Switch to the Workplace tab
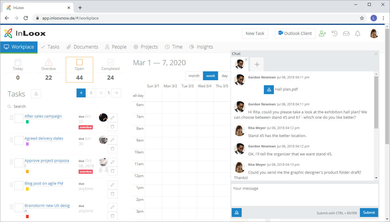The image size is (390, 222). (x=19, y=47)
